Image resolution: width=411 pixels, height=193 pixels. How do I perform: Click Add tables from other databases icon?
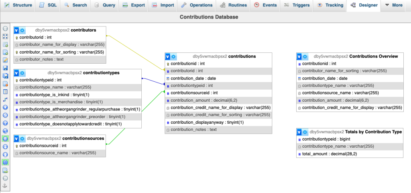[5, 44]
